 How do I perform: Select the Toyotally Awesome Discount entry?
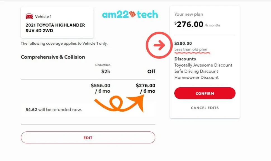point(203,65)
